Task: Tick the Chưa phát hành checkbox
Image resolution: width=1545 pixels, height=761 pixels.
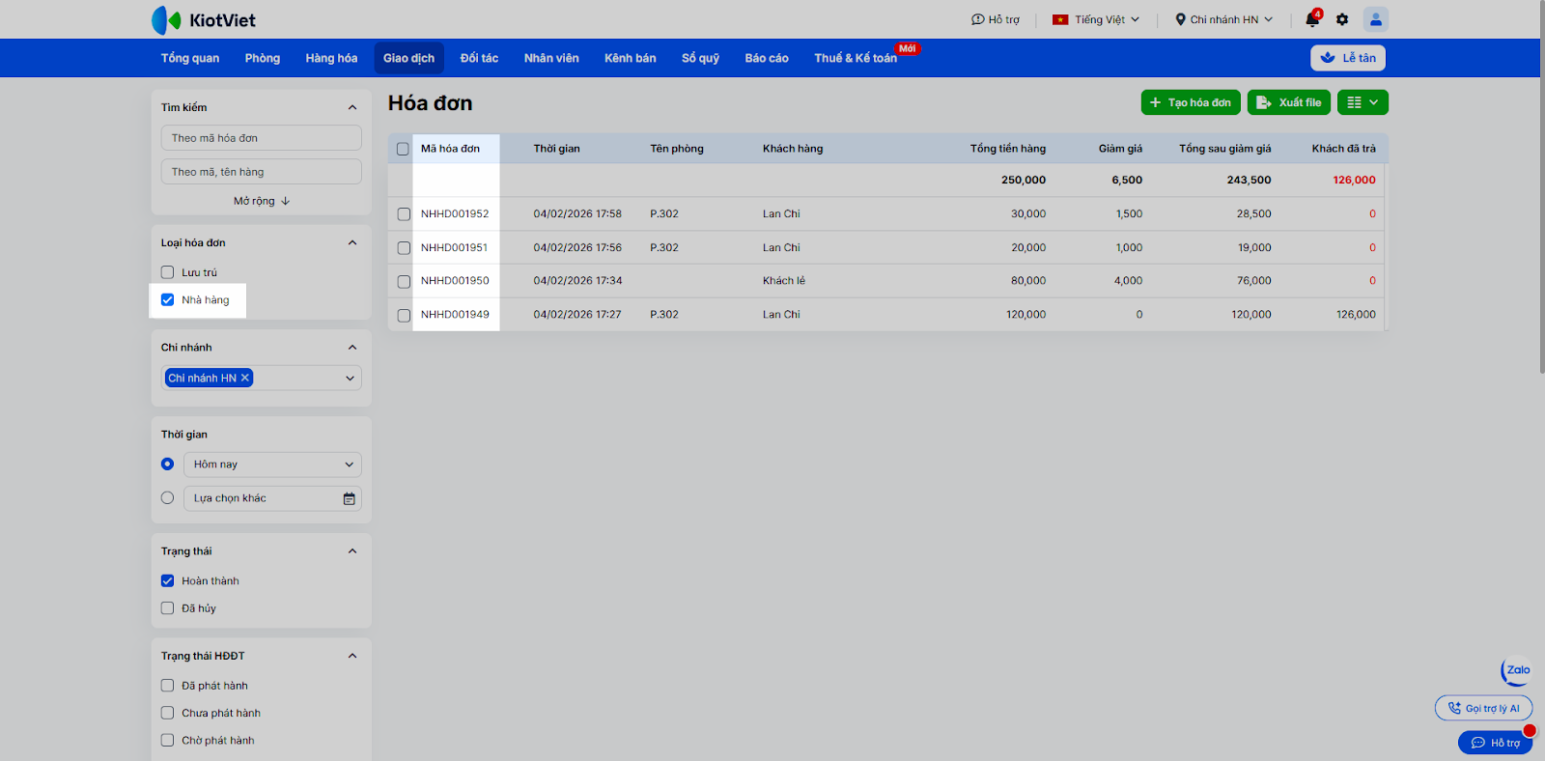Action: click(x=167, y=713)
